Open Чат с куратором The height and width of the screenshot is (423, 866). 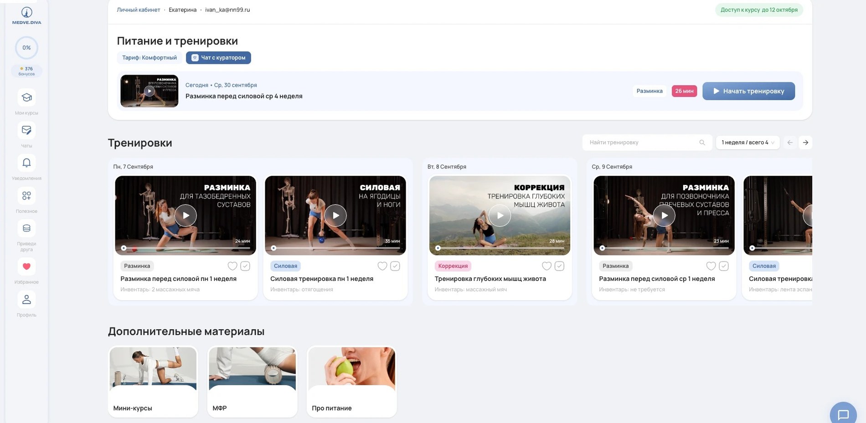tap(218, 58)
